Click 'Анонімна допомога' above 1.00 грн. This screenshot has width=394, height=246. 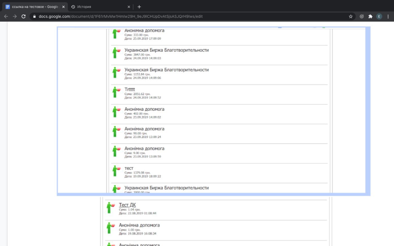click(x=139, y=225)
